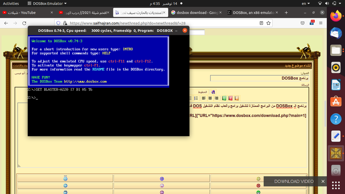Image resolution: width=345 pixels, height=194 pixels.
Task: Bookmark this page with the star icon
Action: point(268,23)
